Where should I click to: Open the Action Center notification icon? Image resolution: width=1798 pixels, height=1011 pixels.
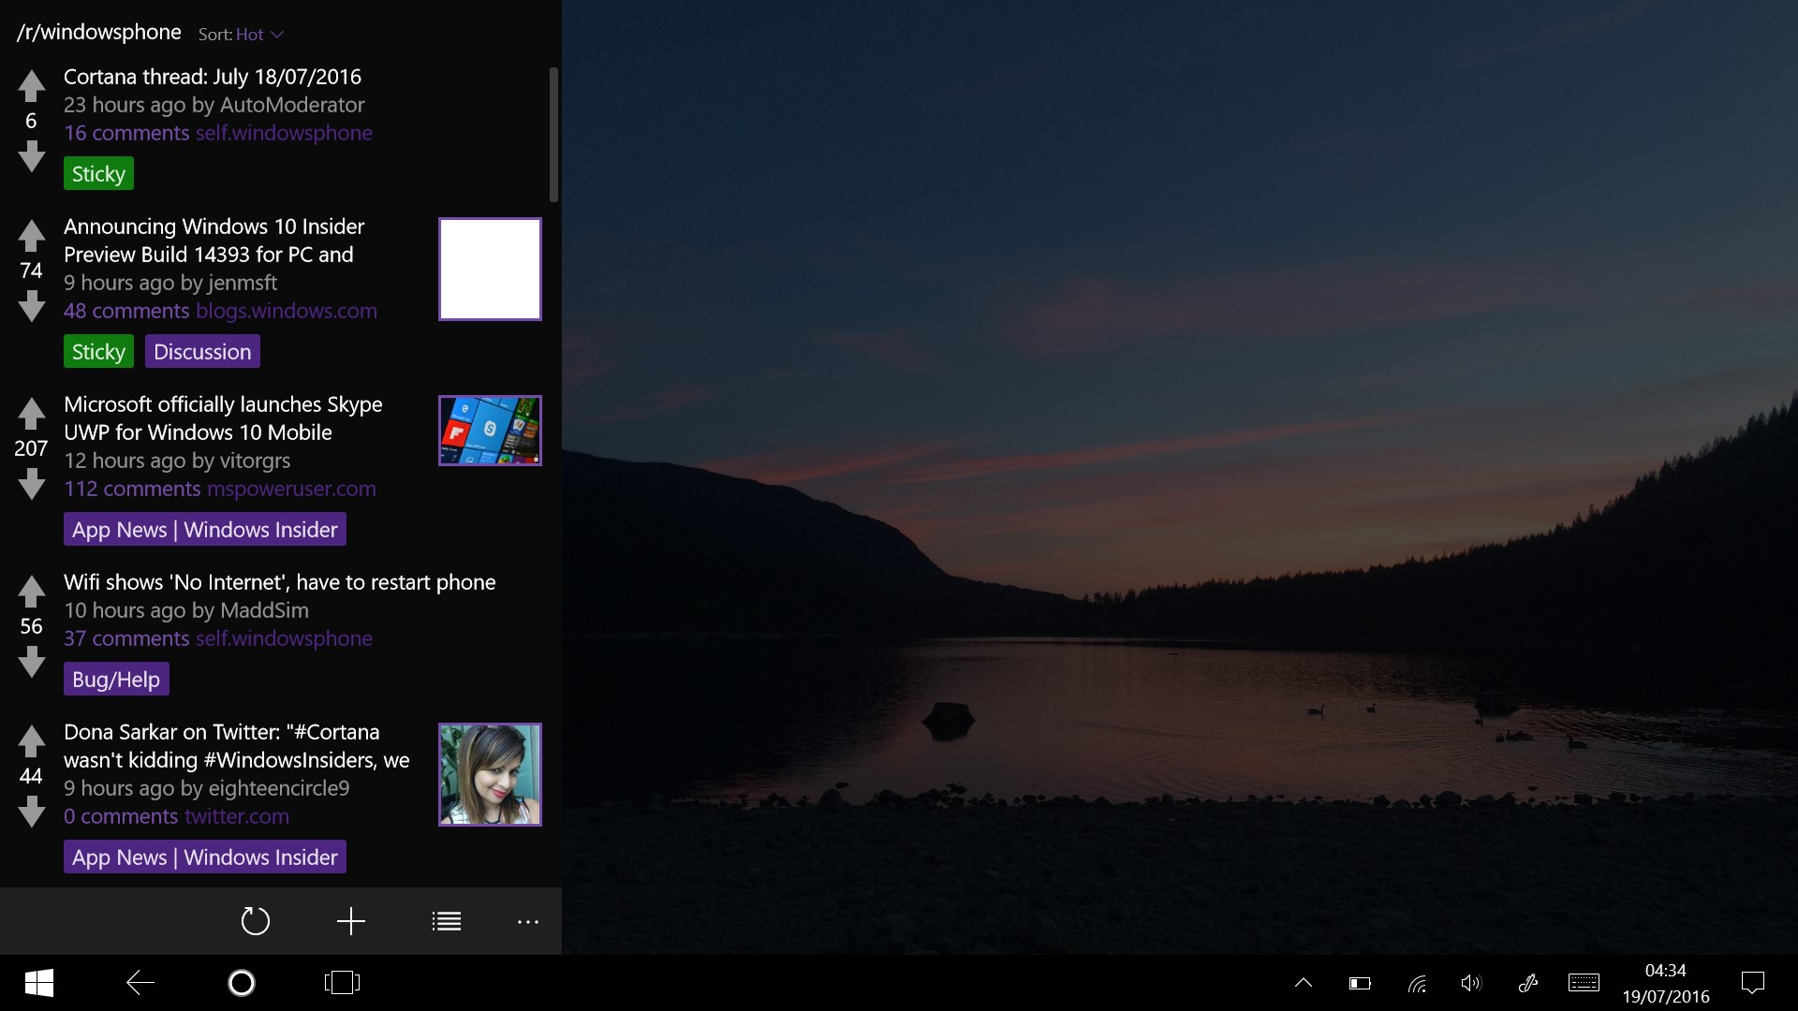tap(1753, 983)
